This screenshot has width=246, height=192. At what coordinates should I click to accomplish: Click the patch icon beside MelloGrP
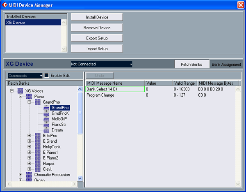[46, 119]
